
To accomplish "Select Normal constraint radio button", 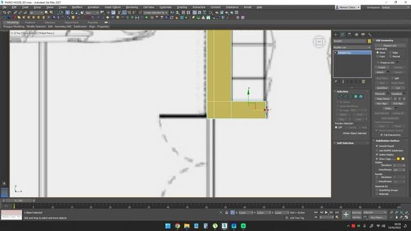I will coord(390,56).
